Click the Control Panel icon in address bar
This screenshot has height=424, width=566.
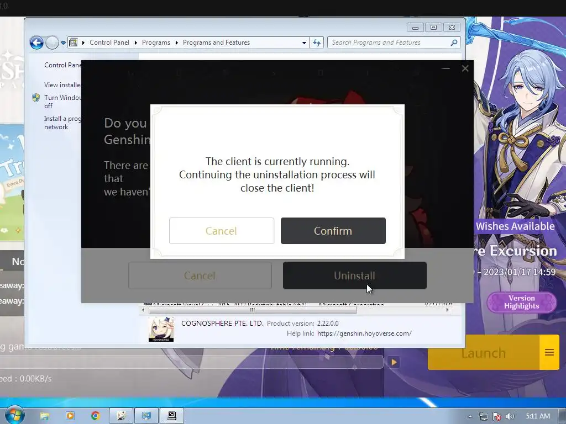(x=74, y=43)
